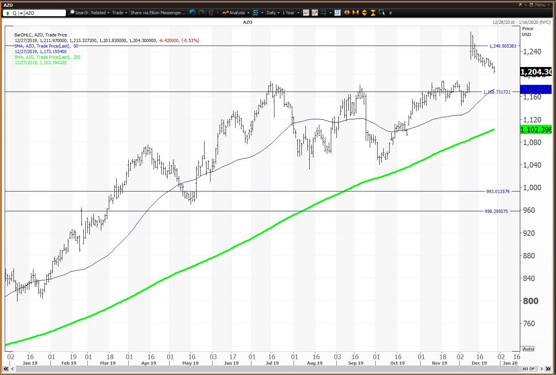Click the 993.013579 level label
This screenshot has width=556, height=375.
click(x=498, y=191)
